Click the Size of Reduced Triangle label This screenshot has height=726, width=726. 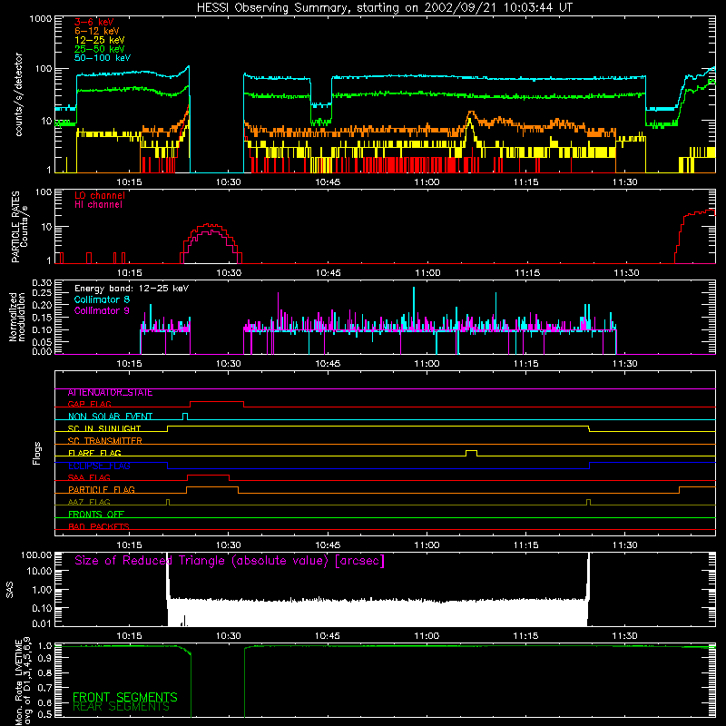[230, 561]
